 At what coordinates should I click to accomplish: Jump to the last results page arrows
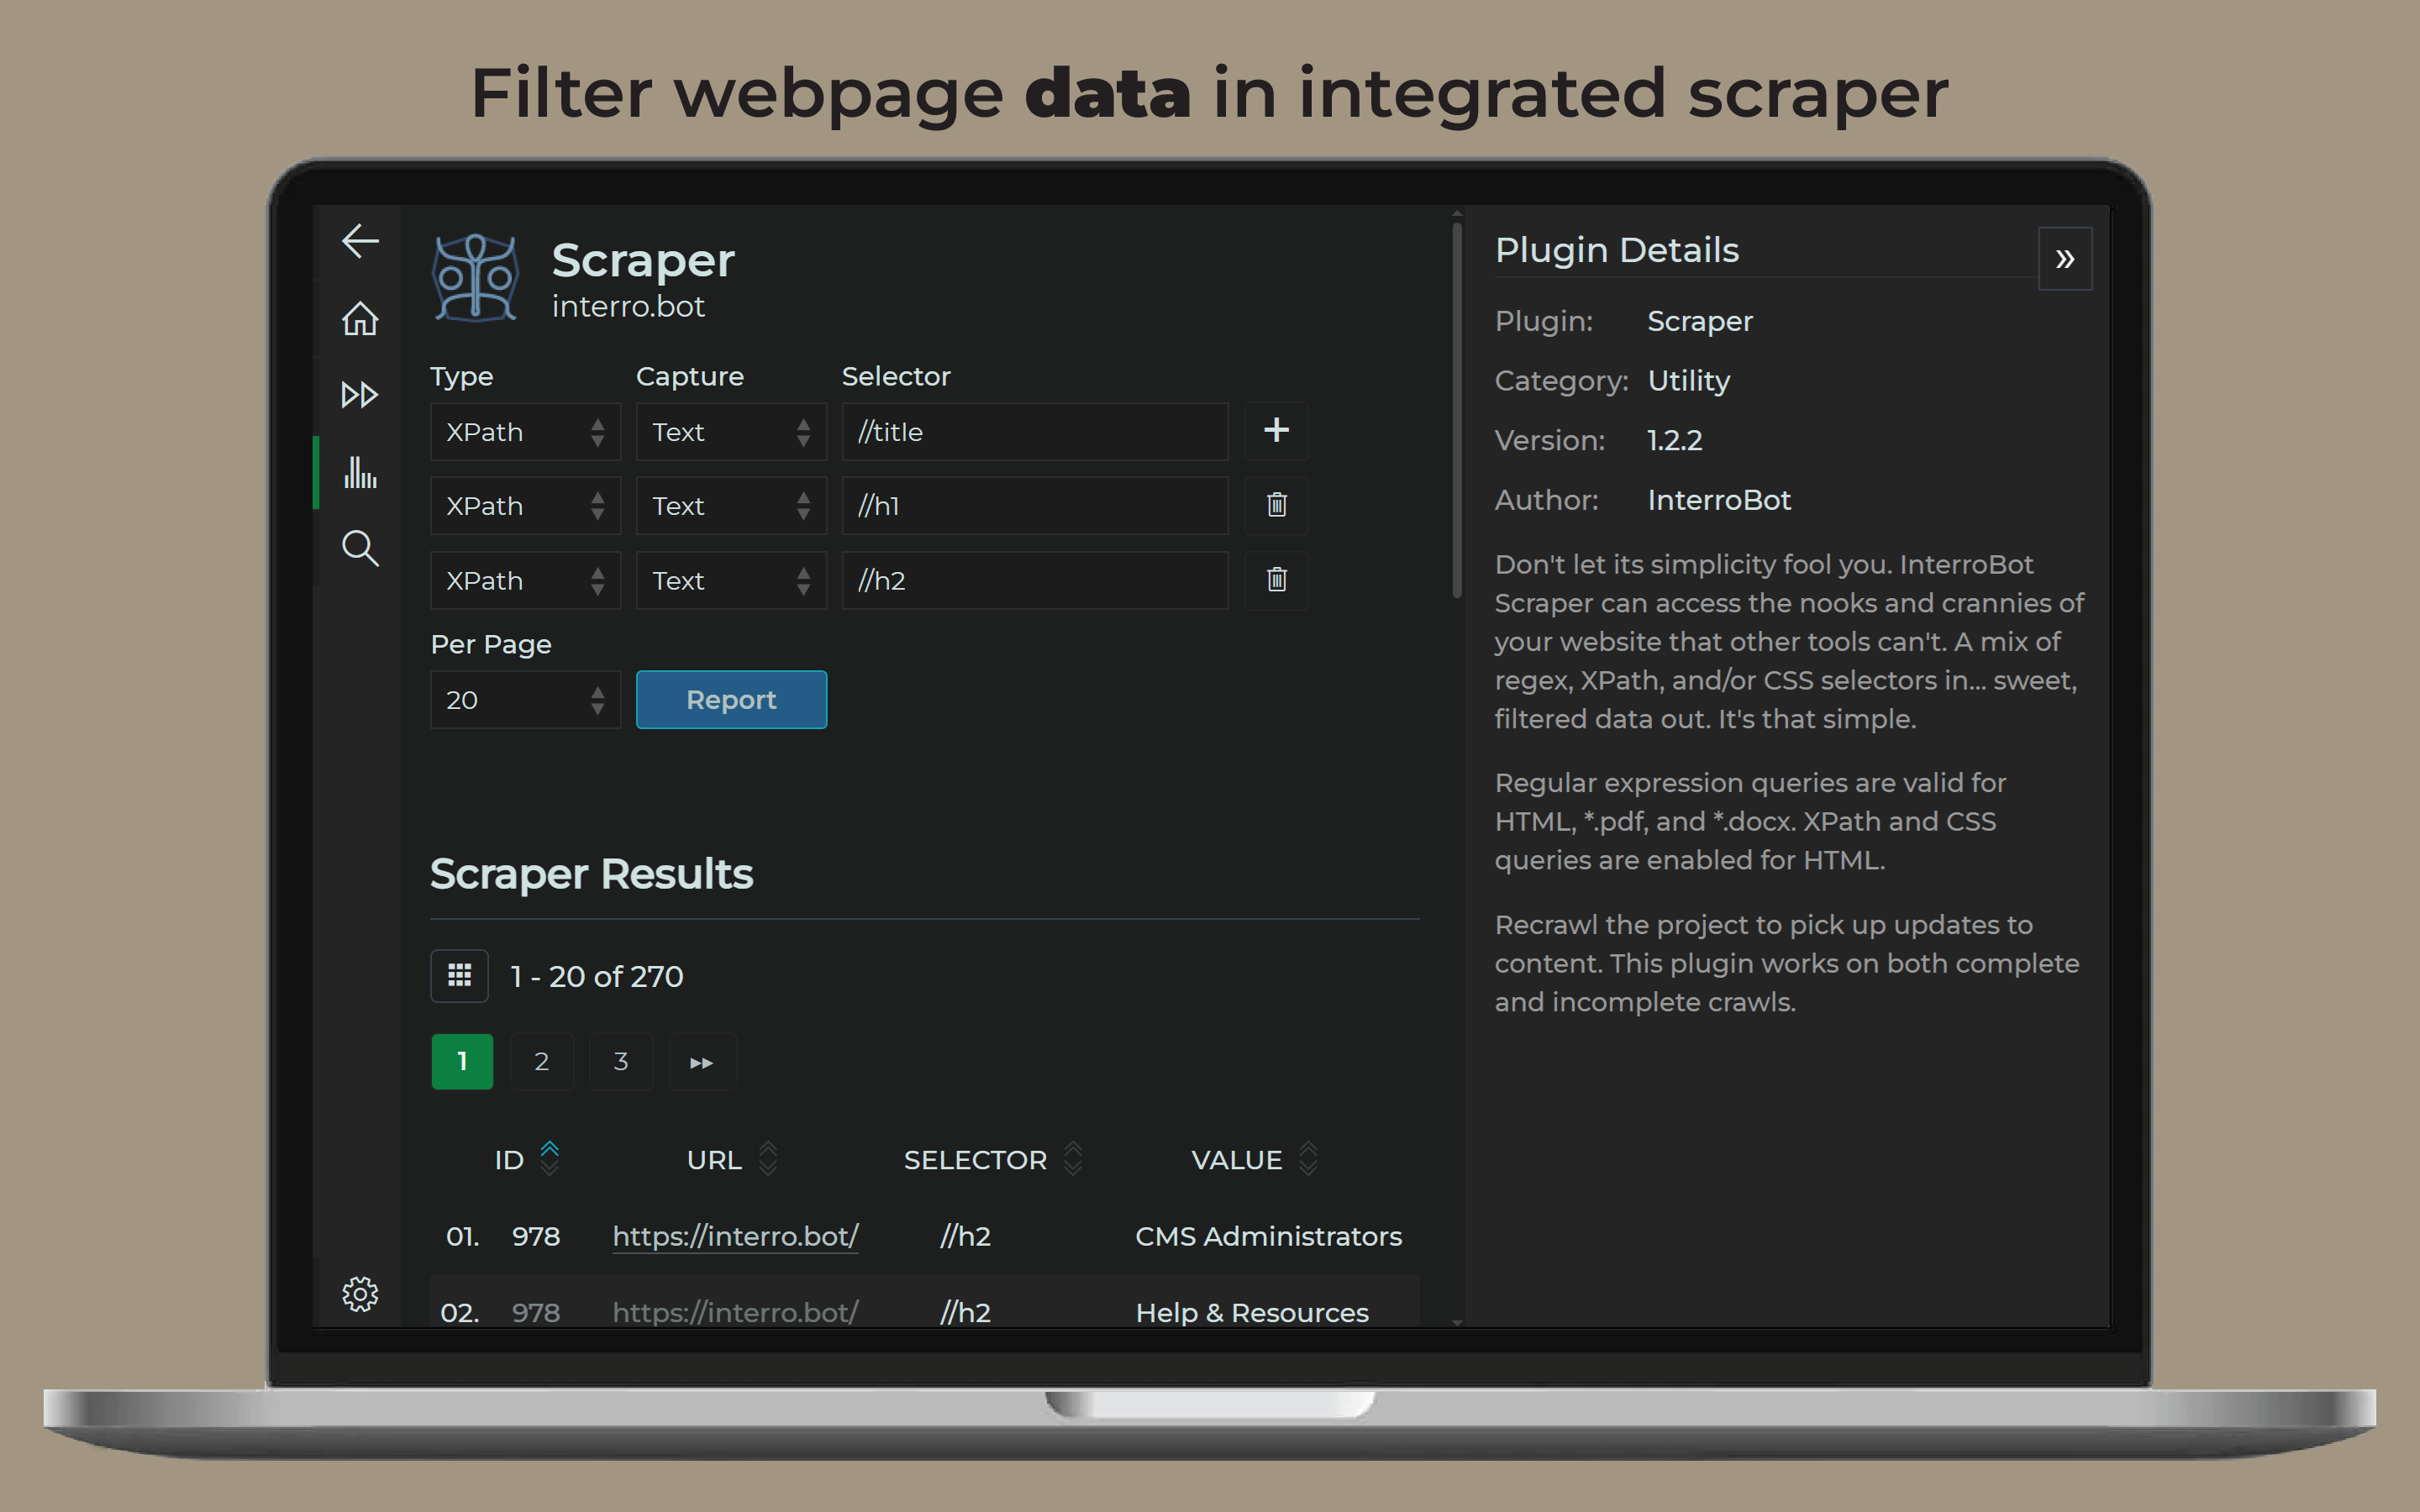702,1062
